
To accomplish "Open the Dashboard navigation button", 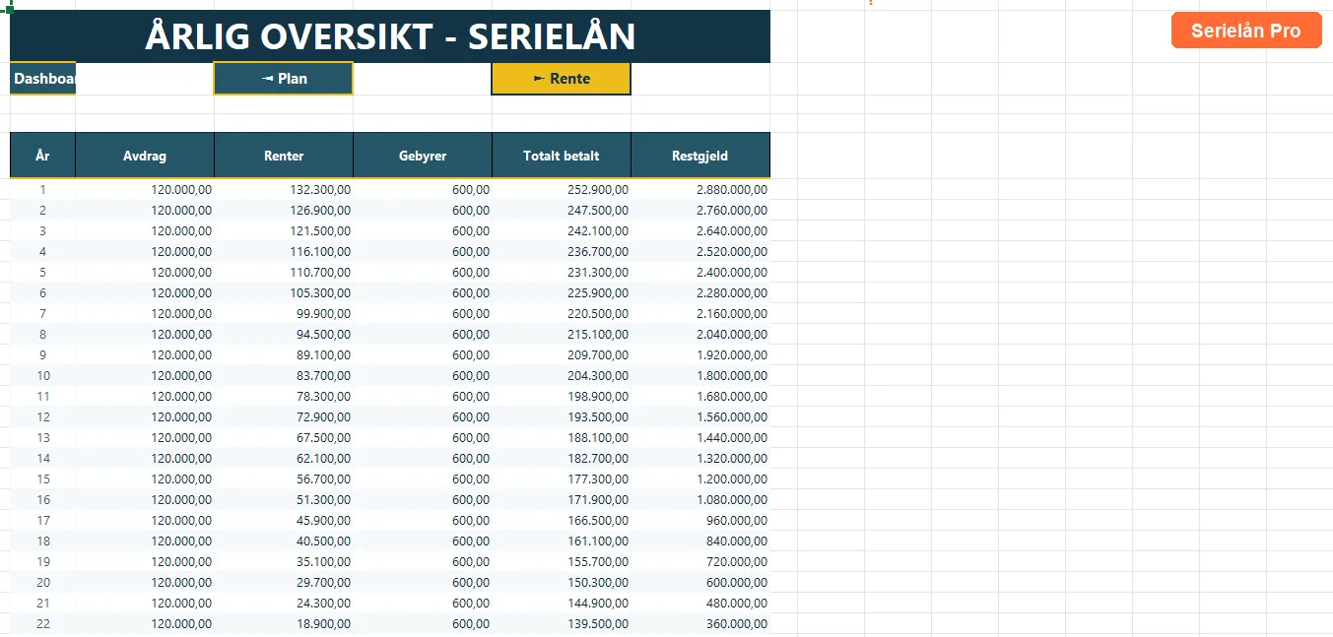I will (x=42, y=79).
